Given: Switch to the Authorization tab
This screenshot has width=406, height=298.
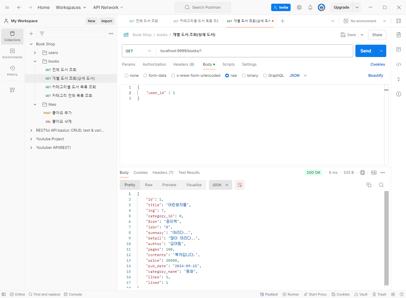Looking at the screenshot, I should pos(154,64).
